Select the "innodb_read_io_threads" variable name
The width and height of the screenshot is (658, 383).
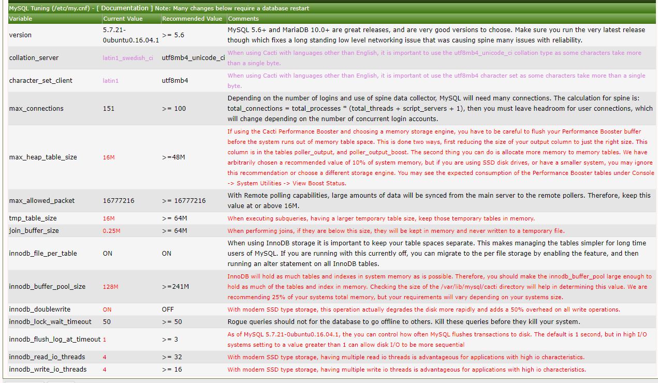[x=47, y=357]
